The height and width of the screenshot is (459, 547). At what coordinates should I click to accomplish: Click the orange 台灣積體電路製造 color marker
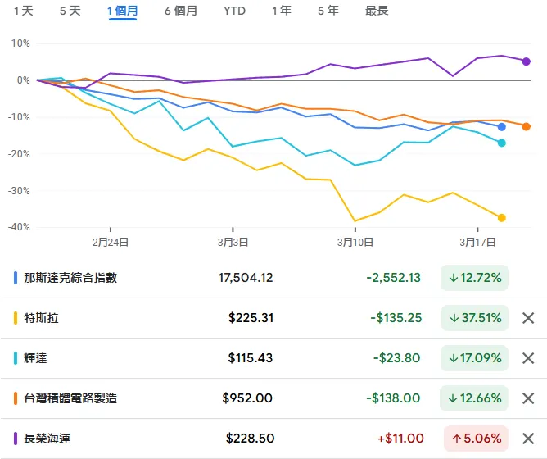coord(16,398)
